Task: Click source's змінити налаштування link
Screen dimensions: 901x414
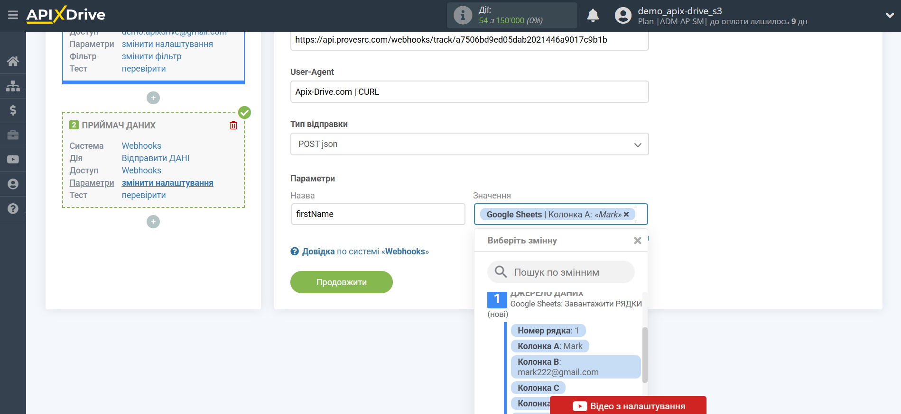Action: click(x=167, y=44)
